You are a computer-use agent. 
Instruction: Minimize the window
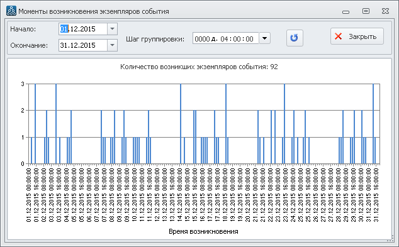(x=346, y=11)
